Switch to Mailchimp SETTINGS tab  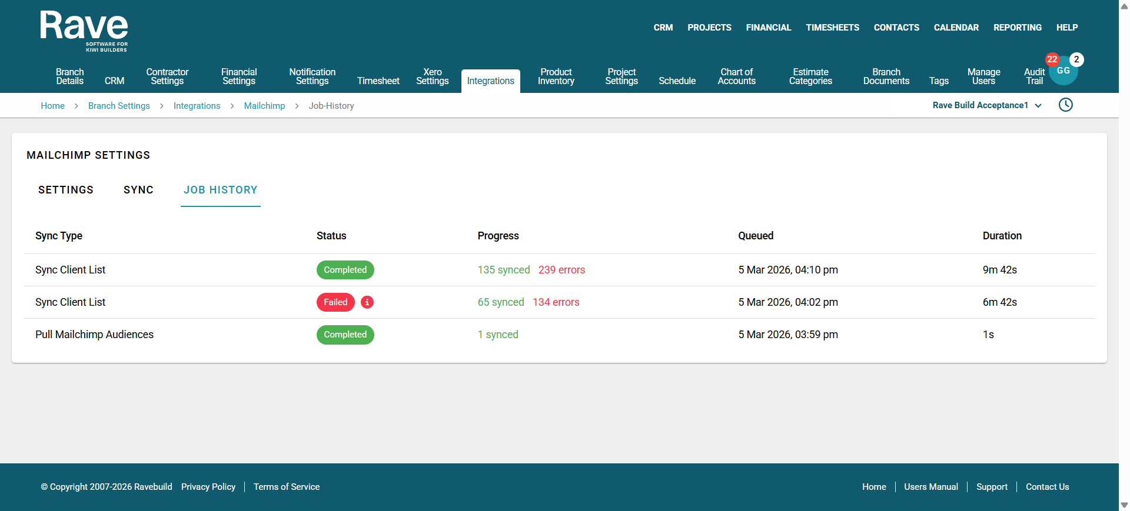66,190
